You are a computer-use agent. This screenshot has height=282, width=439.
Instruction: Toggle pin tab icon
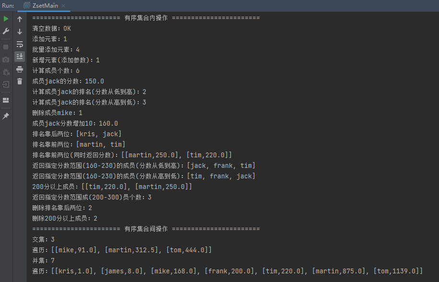coord(6,116)
